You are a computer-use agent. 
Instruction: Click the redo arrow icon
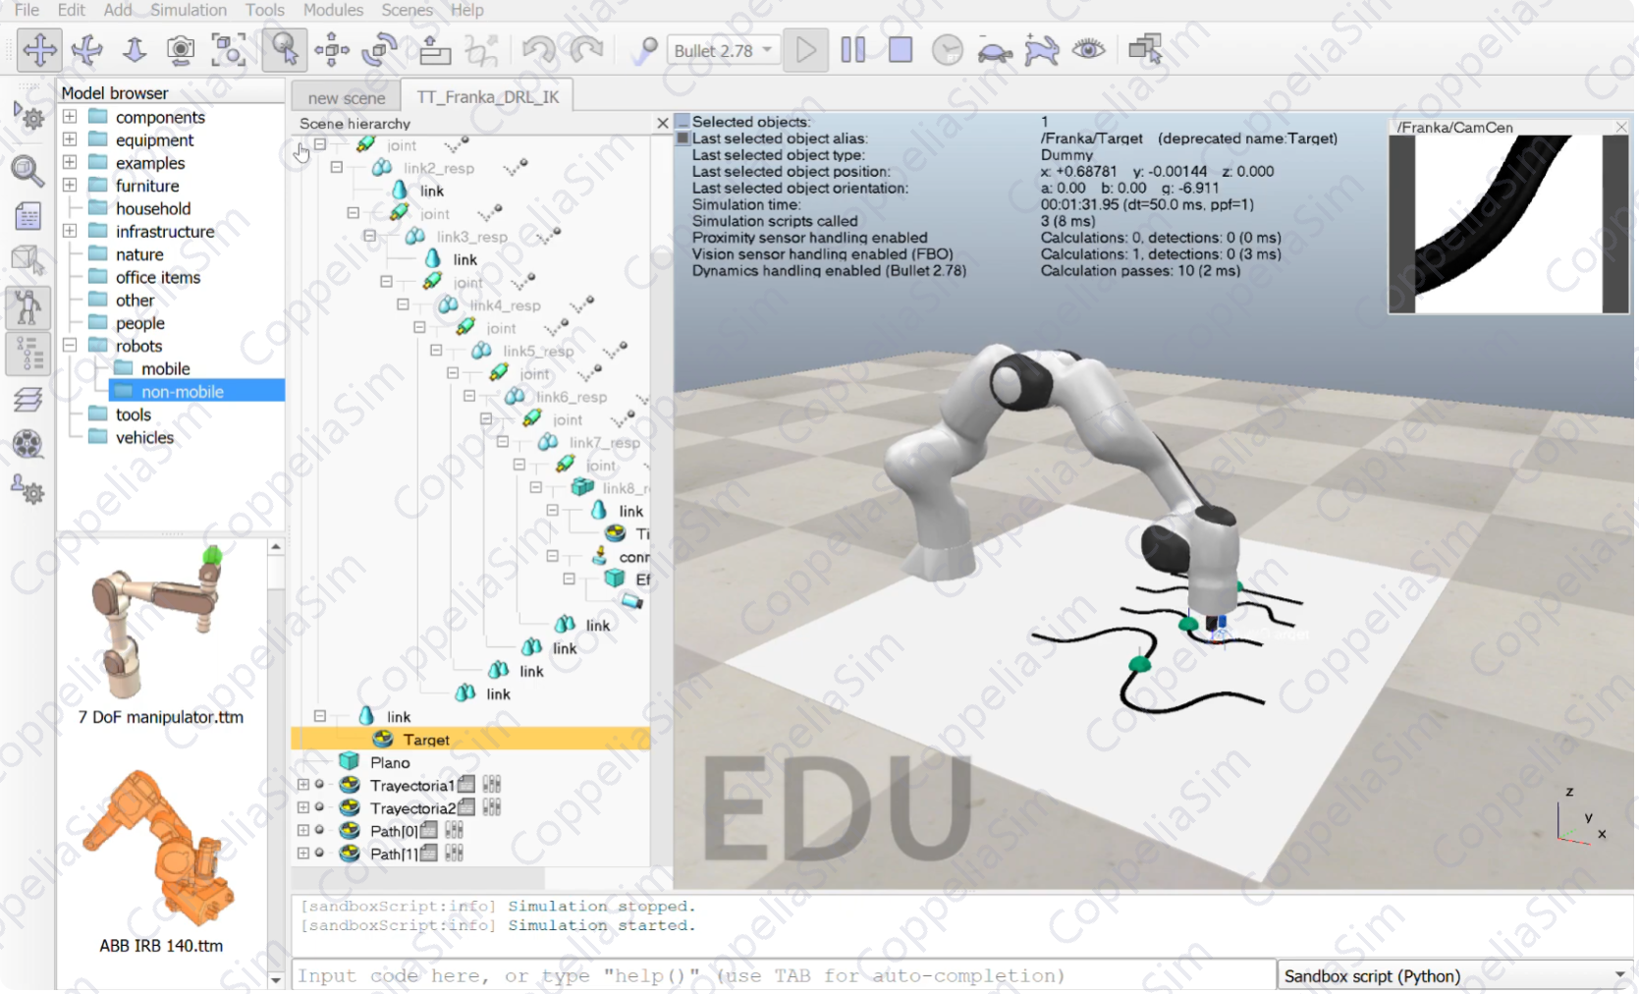coord(586,49)
